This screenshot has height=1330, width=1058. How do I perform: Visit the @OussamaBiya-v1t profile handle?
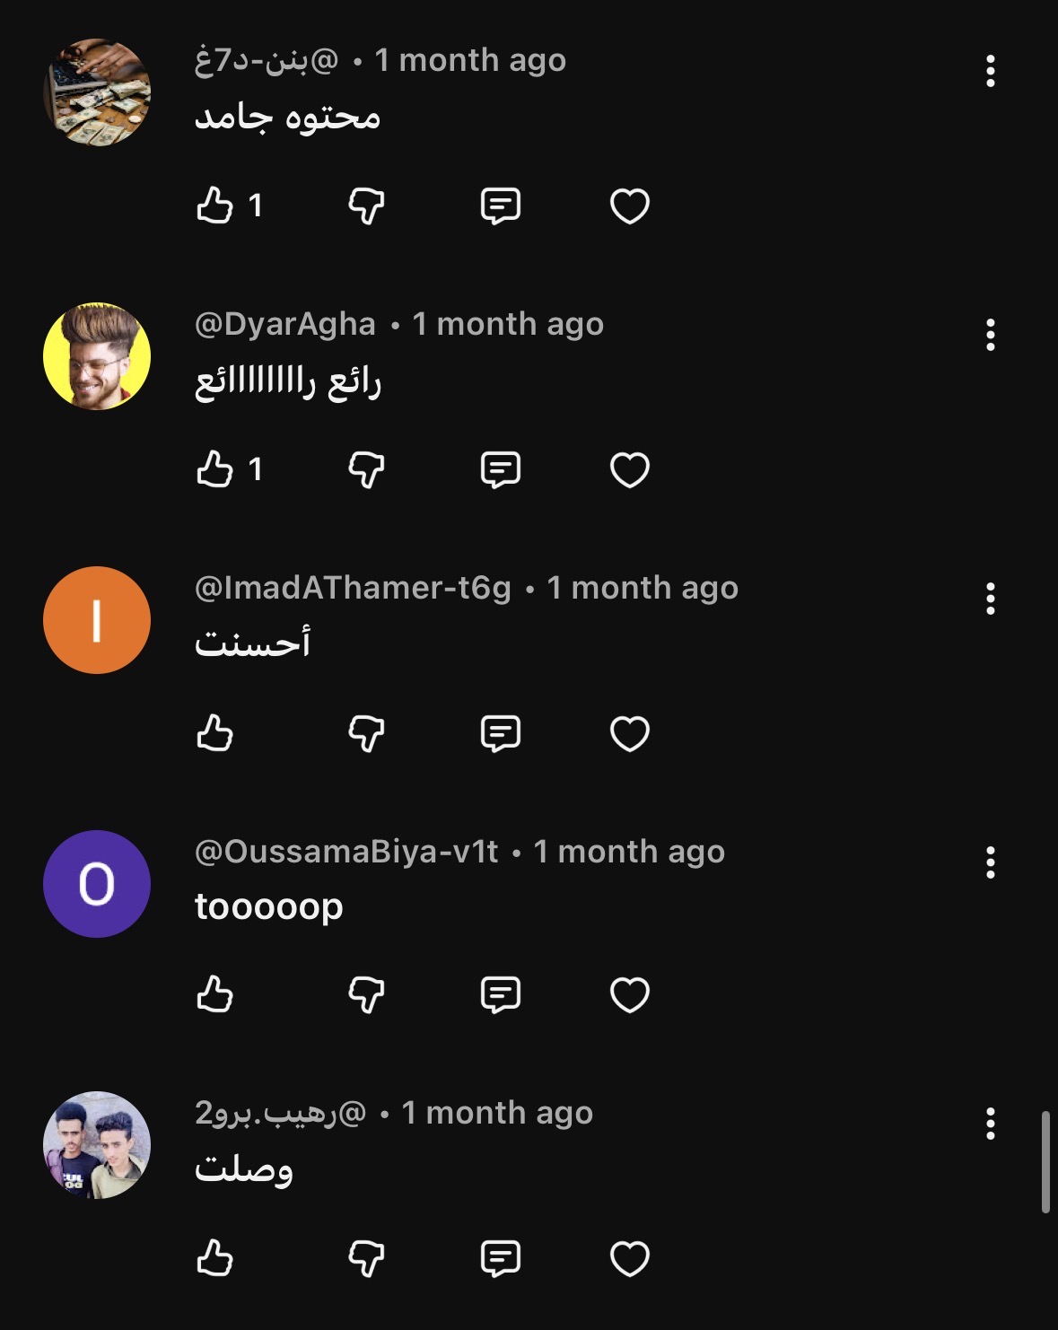pyautogui.click(x=346, y=852)
